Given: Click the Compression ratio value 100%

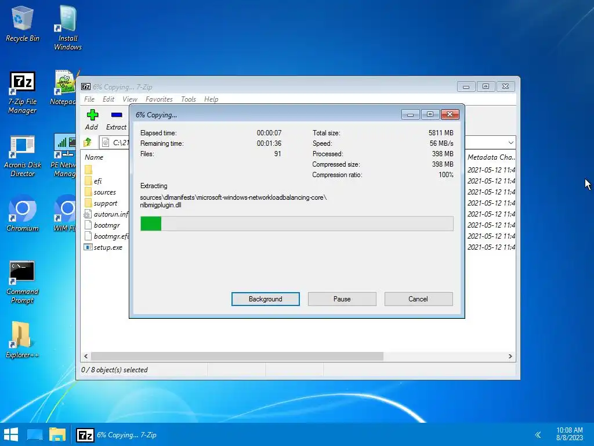Looking at the screenshot, I should (x=446, y=175).
